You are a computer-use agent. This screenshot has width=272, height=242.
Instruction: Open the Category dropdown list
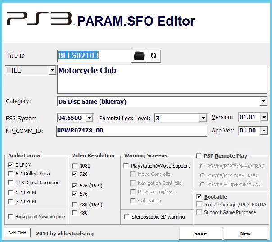pyautogui.click(x=263, y=101)
